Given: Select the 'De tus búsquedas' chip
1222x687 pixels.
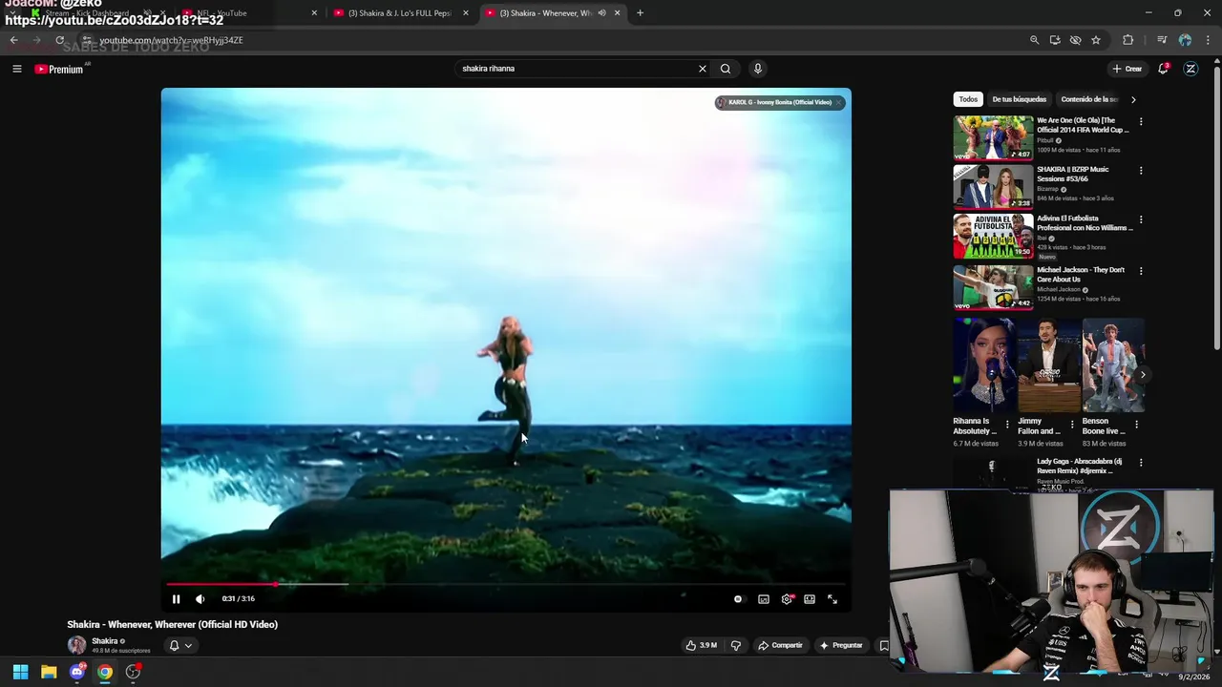Looking at the screenshot, I should click(x=1019, y=99).
